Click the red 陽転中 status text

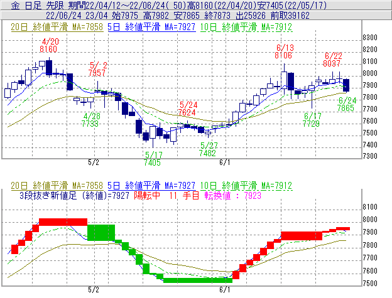point(147,195)
